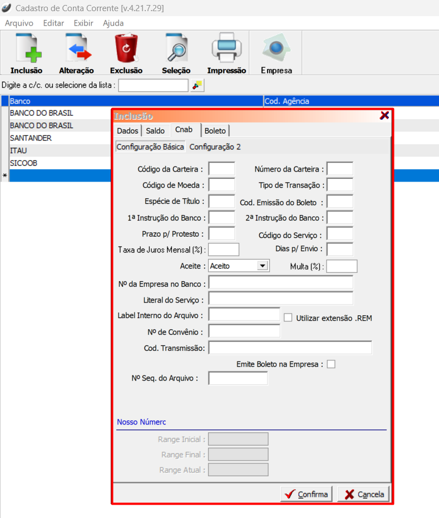Switch to the Saldo tab
Image resolution: width=439 pixels, height=518 pixels.
155,130
